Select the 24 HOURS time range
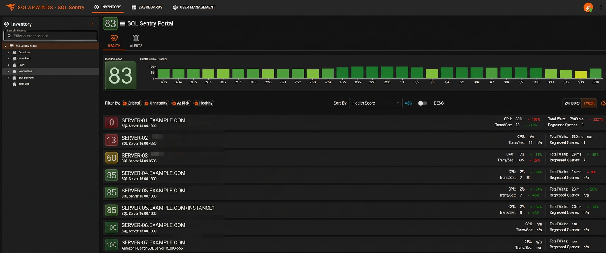 pyautogui.click(x=572, y=103)
